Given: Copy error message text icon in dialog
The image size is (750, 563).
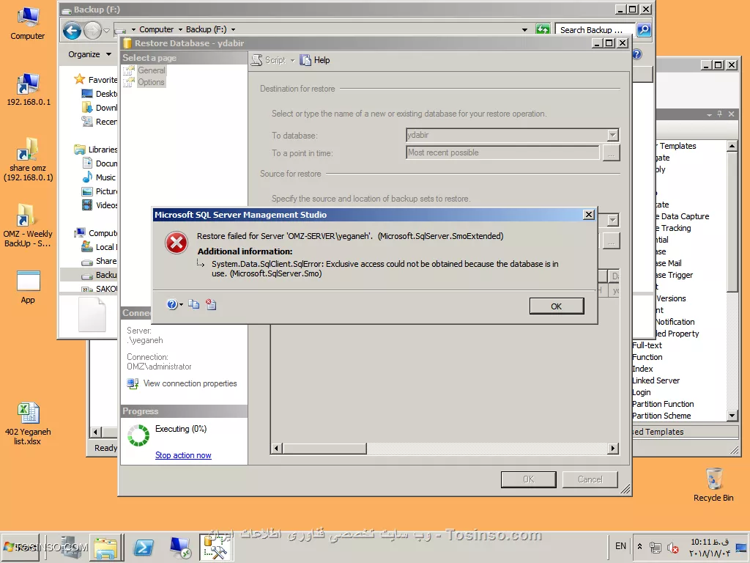Looking at the screenshot, I should (193, 304).
